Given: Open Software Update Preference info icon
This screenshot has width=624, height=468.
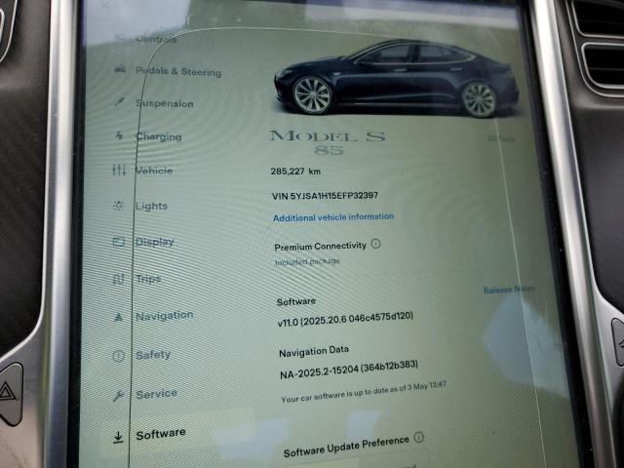Looking at the screenshot, I should click(419, 439).
